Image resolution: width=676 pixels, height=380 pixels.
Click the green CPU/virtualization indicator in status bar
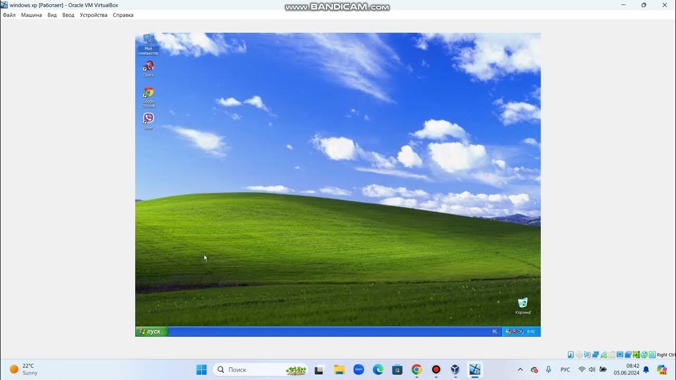click(636, 355)
